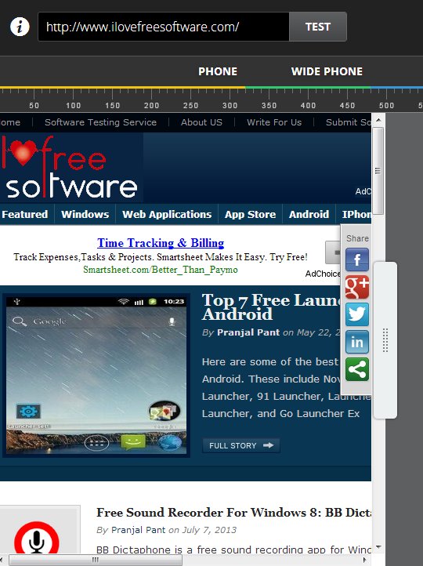Click the horizontal scrollbar right arrow
423x566 pixels.
pyautogui.click(x=366, y=560)
